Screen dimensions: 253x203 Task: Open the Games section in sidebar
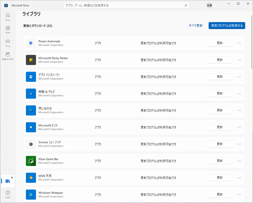[x=8, y=43]
